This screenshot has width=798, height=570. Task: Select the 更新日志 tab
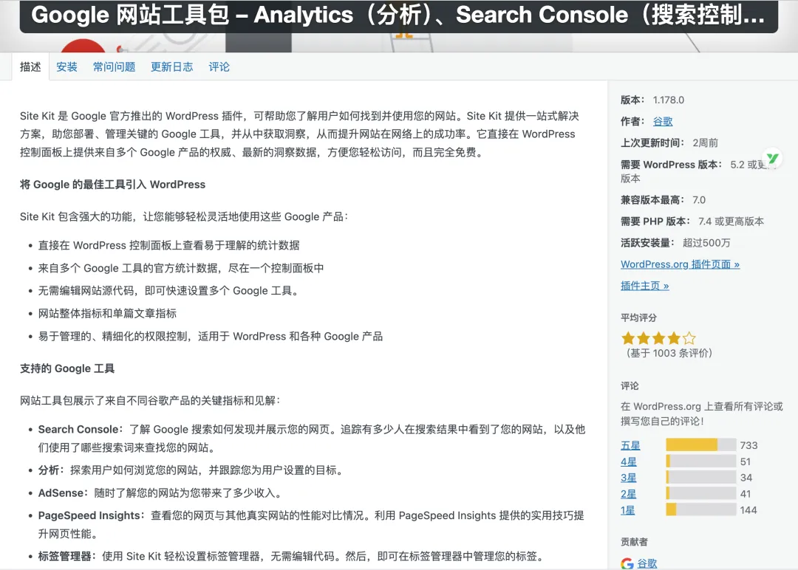click(x=172, y=66)
